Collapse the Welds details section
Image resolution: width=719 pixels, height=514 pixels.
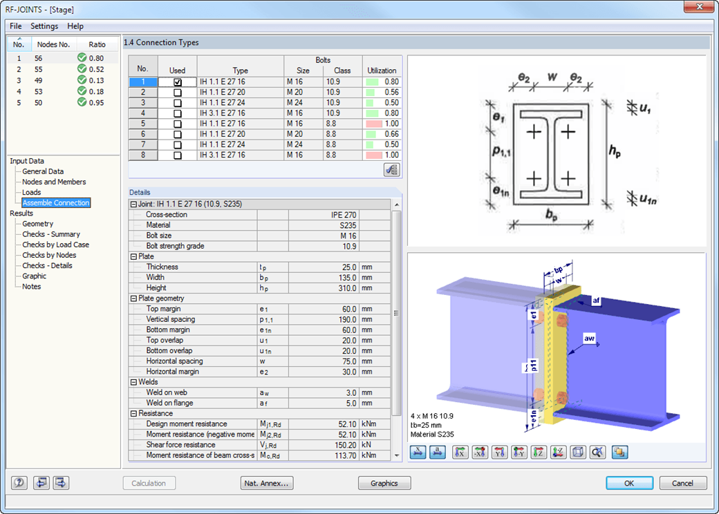pos(132,381)
